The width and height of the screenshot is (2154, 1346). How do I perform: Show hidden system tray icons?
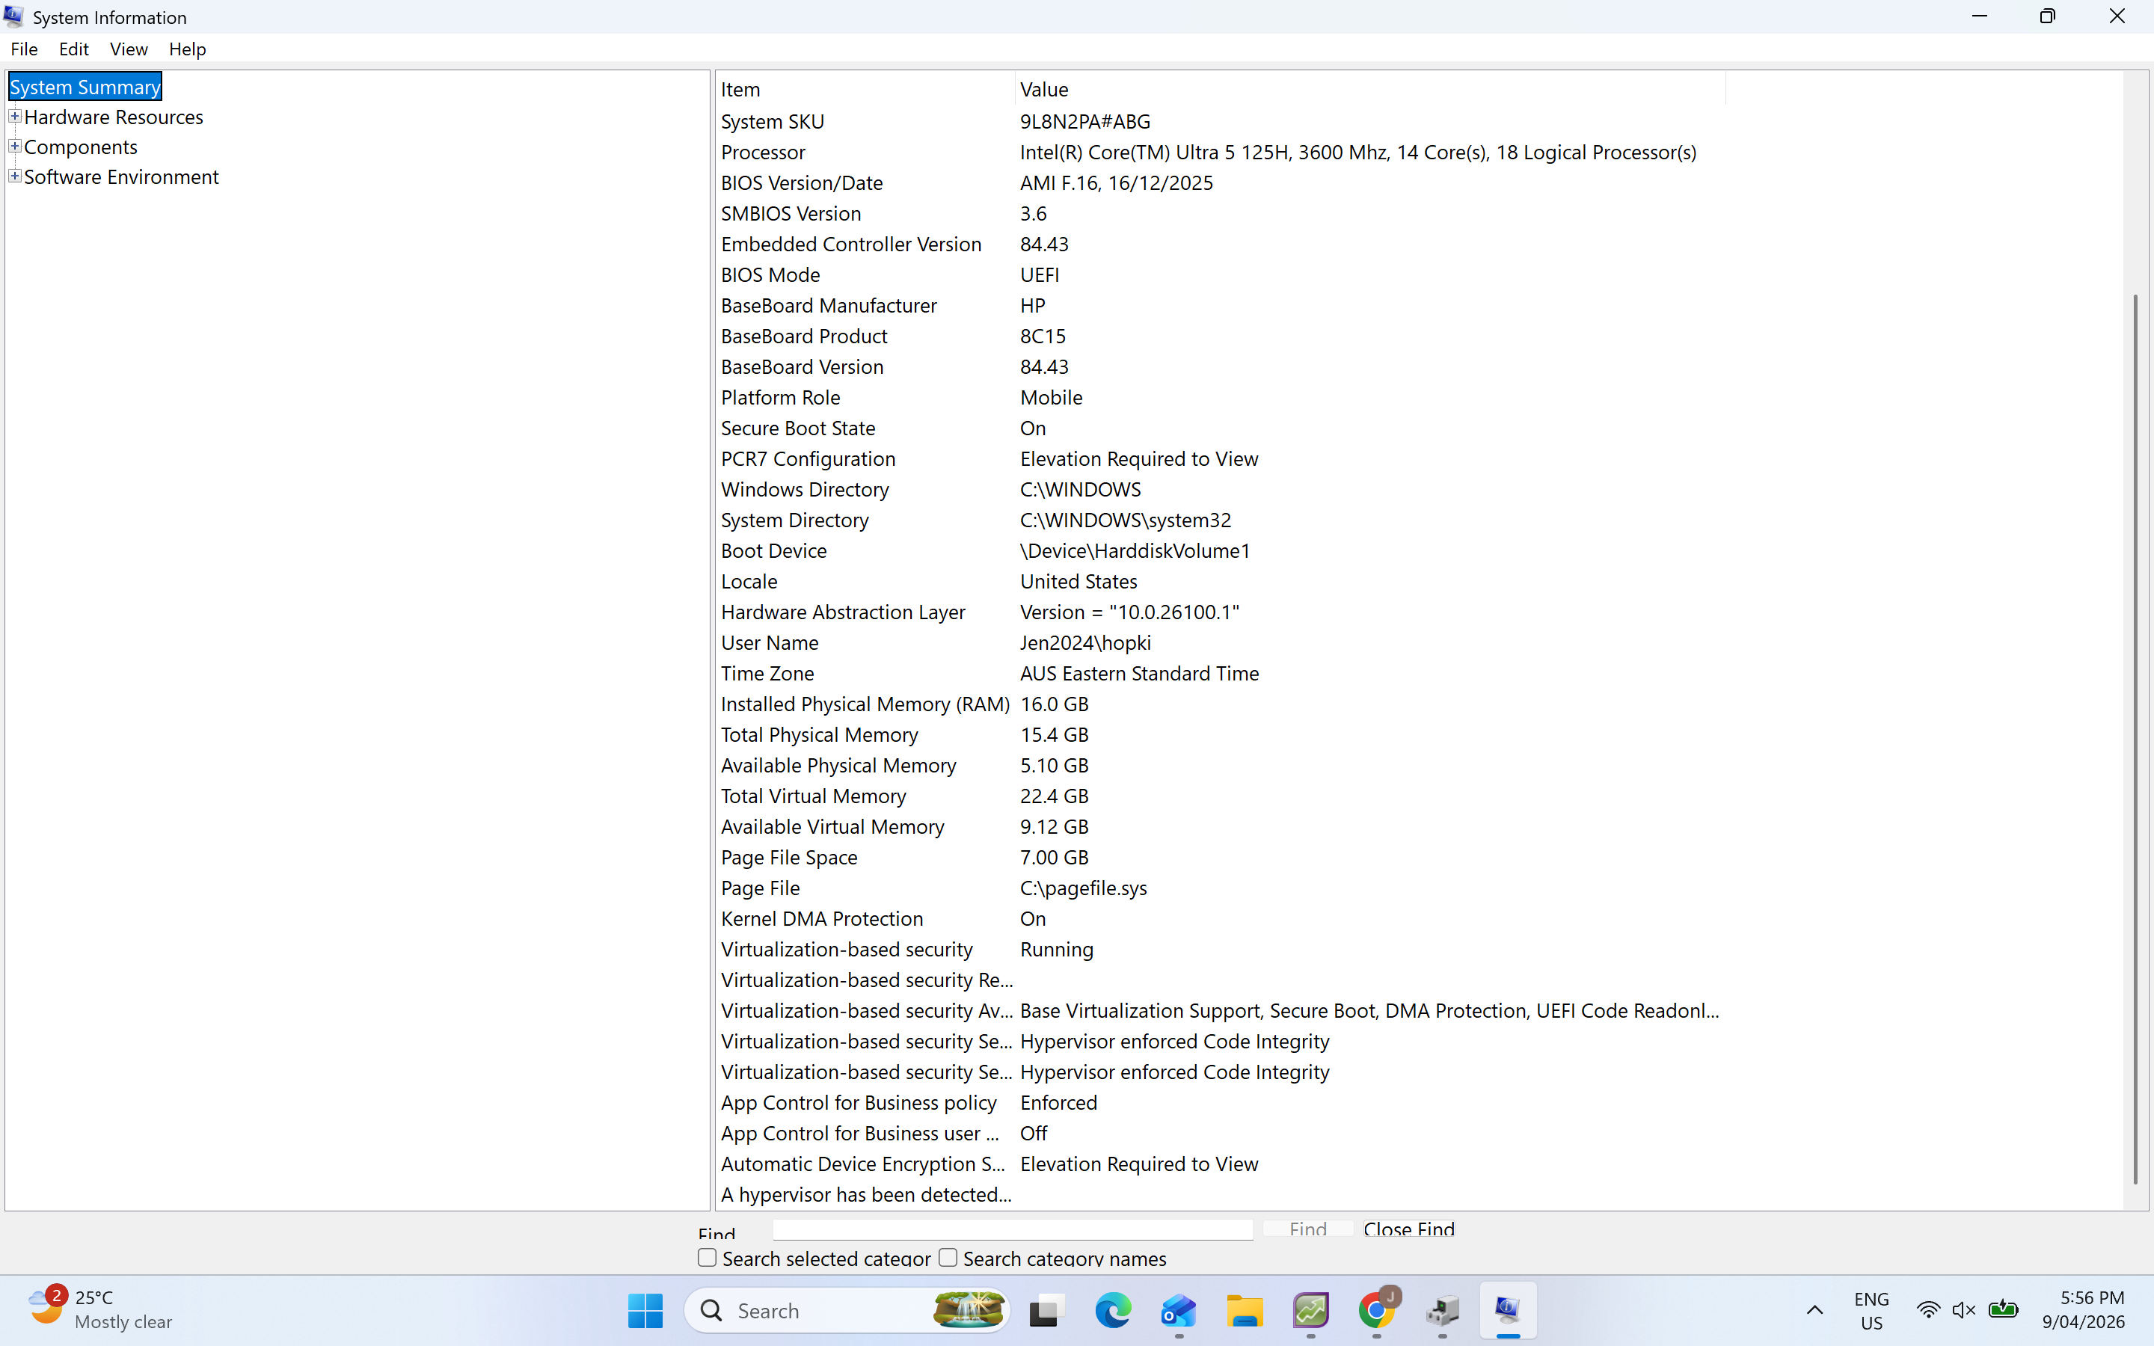pyautogui.click(x=1815, y=1310)
